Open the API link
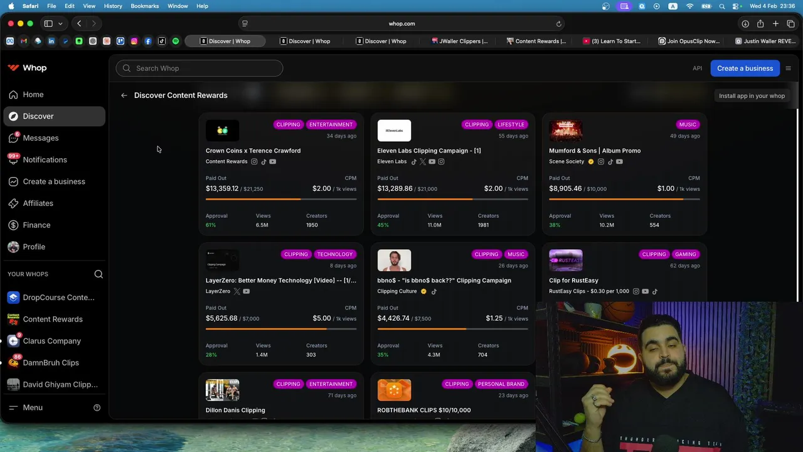This screenshot has width=803, height=452. point(697,68)
